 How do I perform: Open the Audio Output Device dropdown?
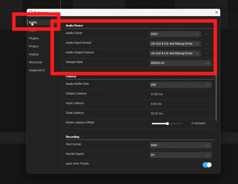175,53
